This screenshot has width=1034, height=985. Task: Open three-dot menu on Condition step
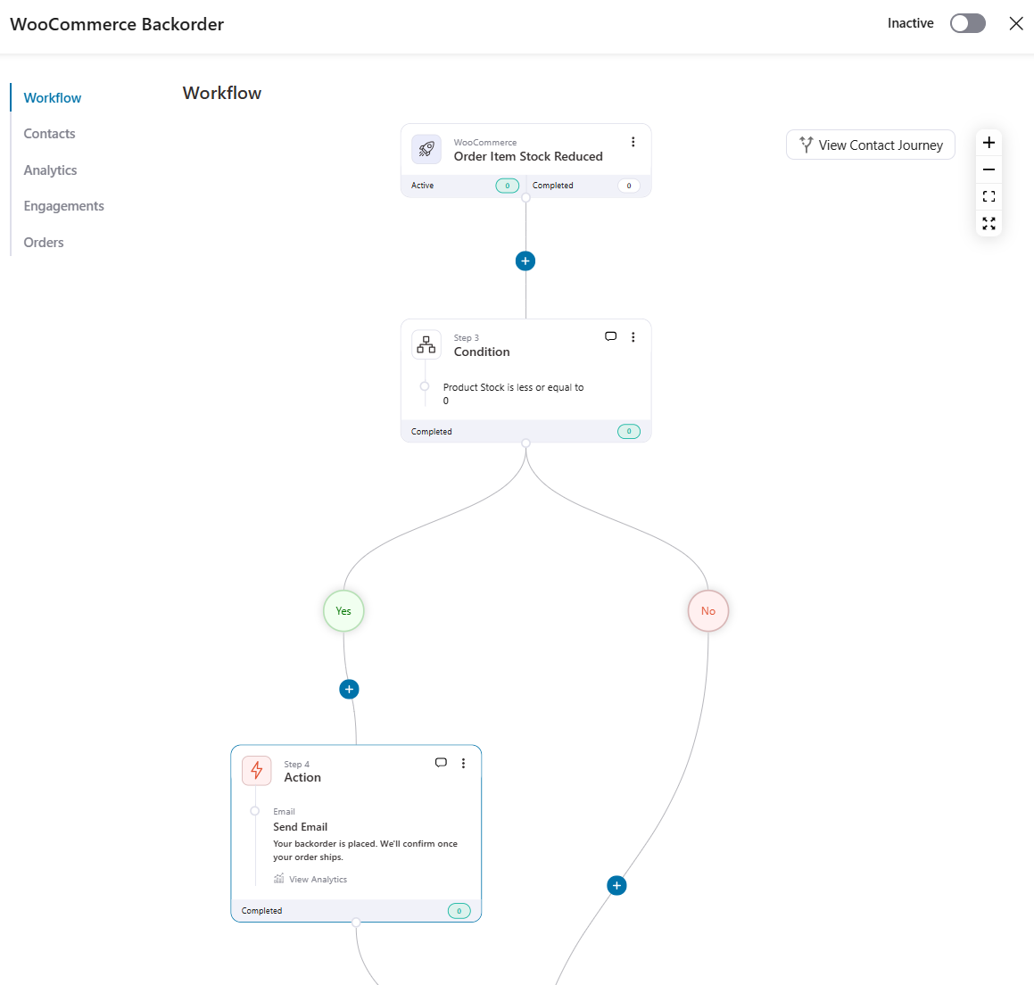click(633, 337)
